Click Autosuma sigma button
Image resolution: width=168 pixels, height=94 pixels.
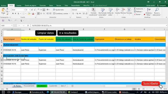(138, 9)
